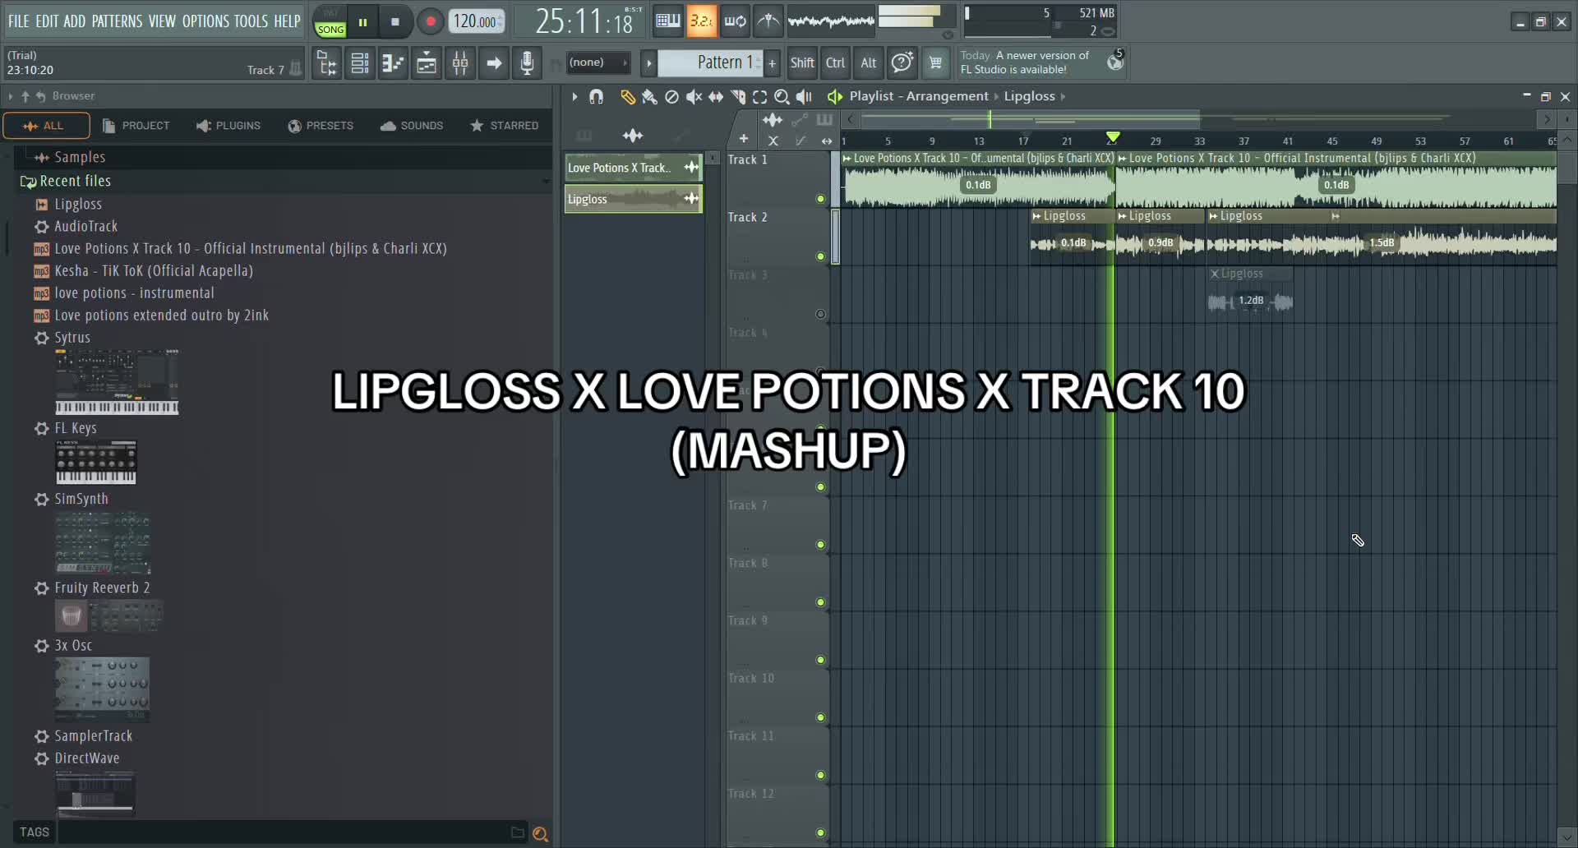Image resolution: width=1578 pixels, height=848 pixels.
Task: Open the Playlist view icon
Action: (x=427, y=63)
